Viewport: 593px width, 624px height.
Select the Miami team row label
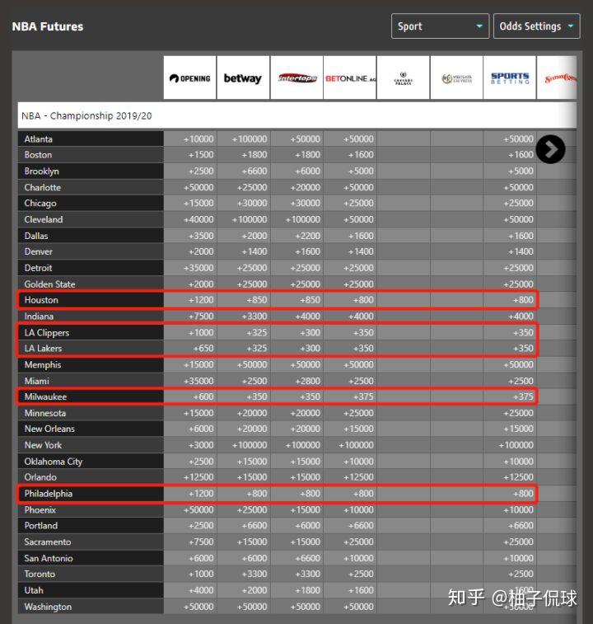91,381
